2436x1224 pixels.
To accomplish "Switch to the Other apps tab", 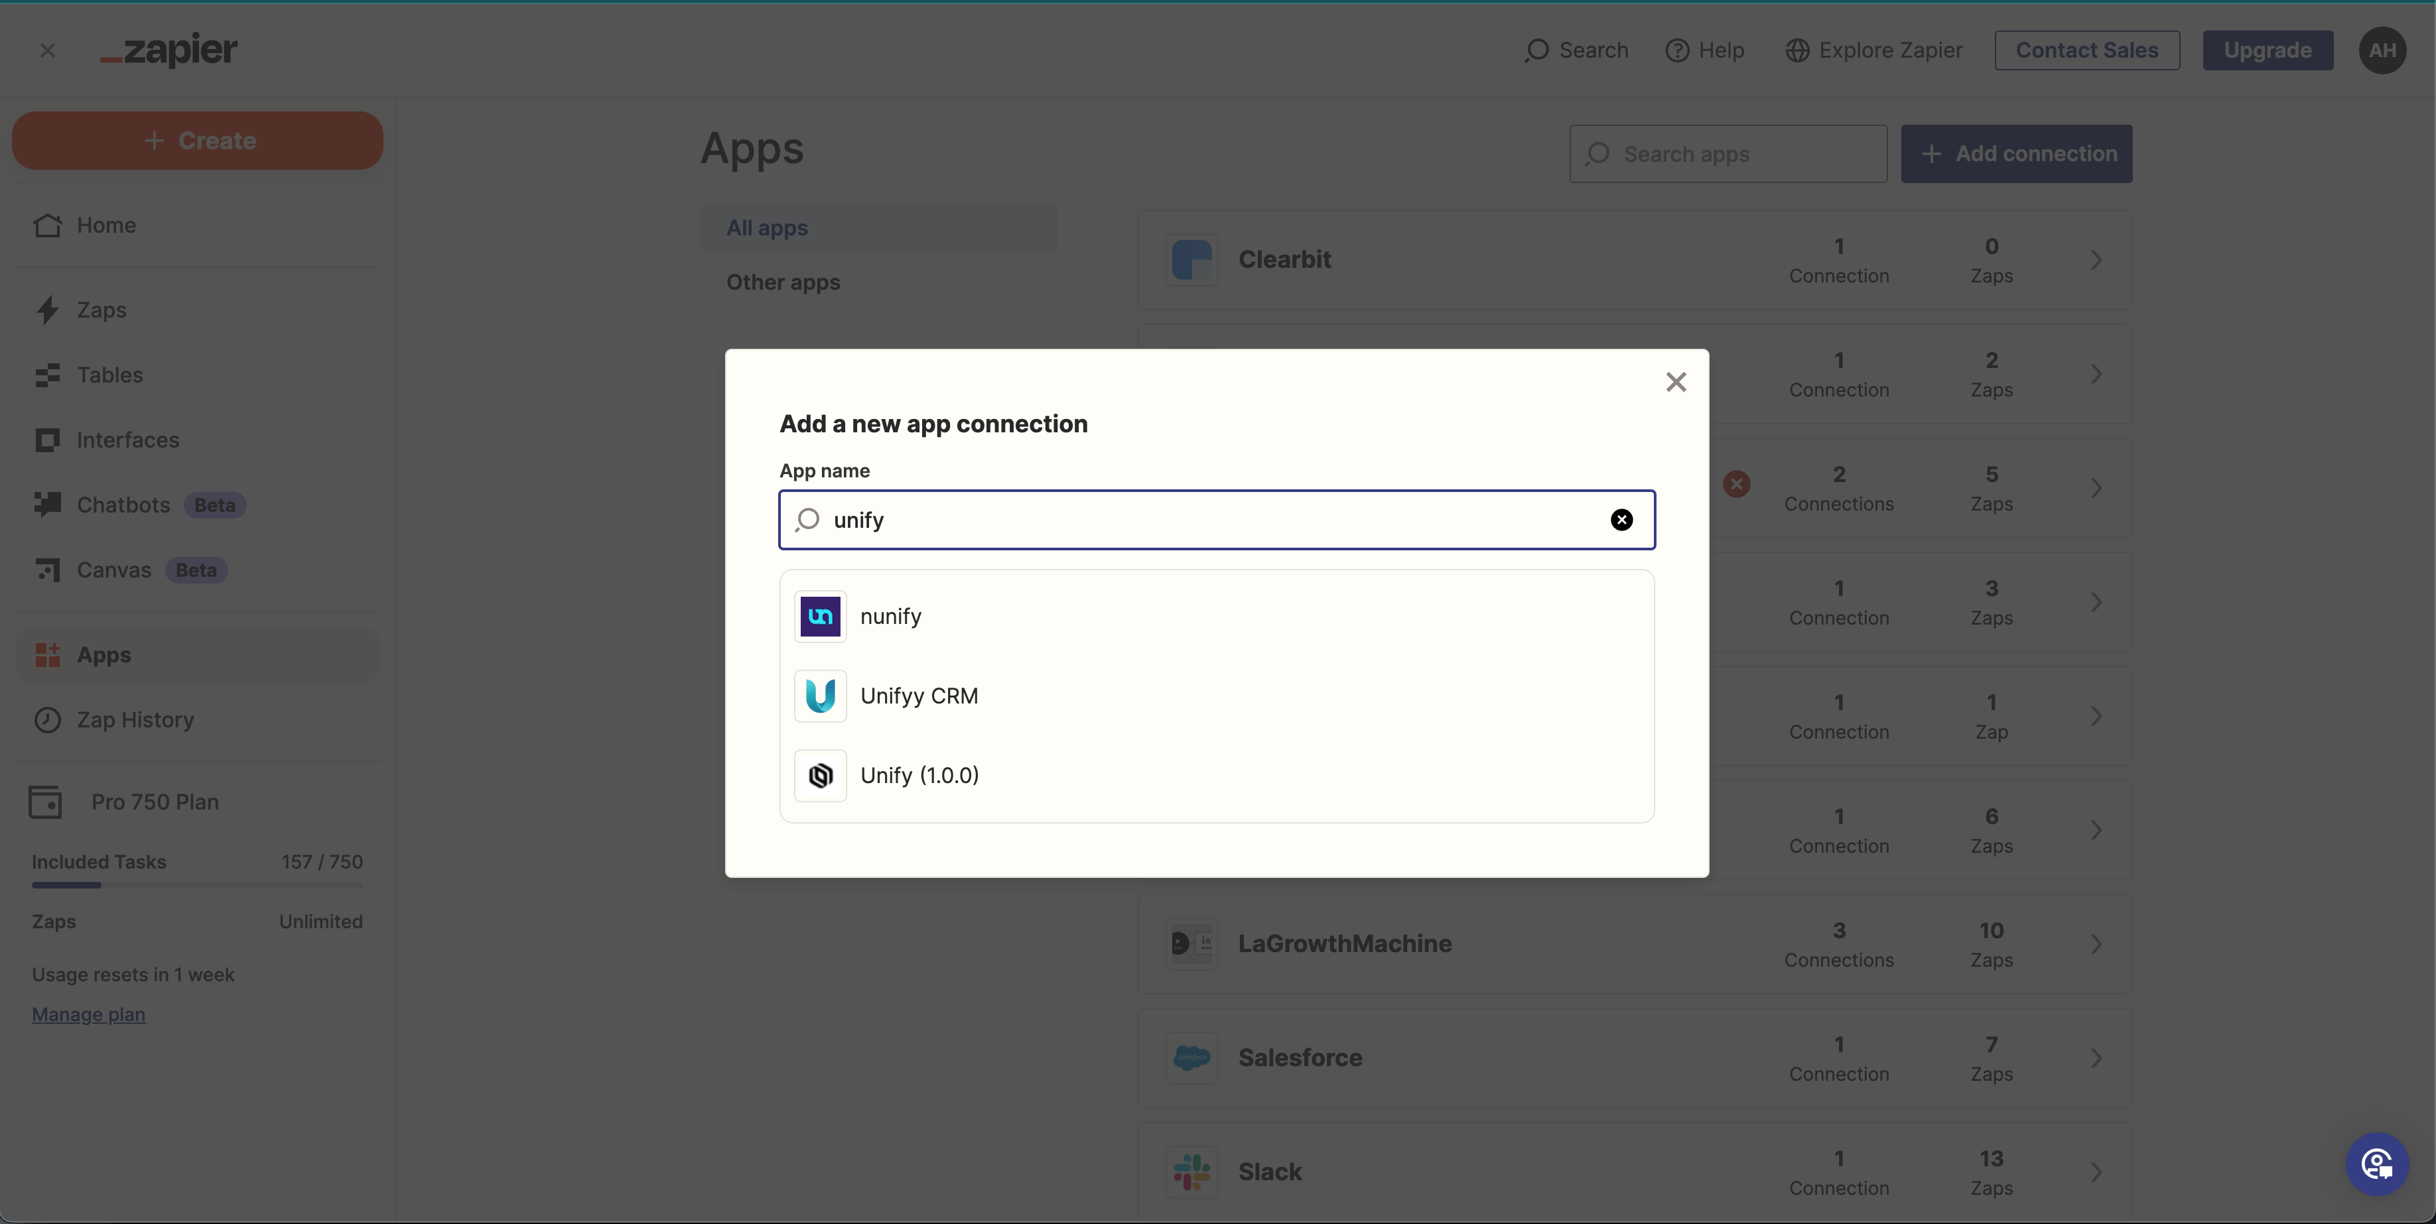I will click(782, 282).
